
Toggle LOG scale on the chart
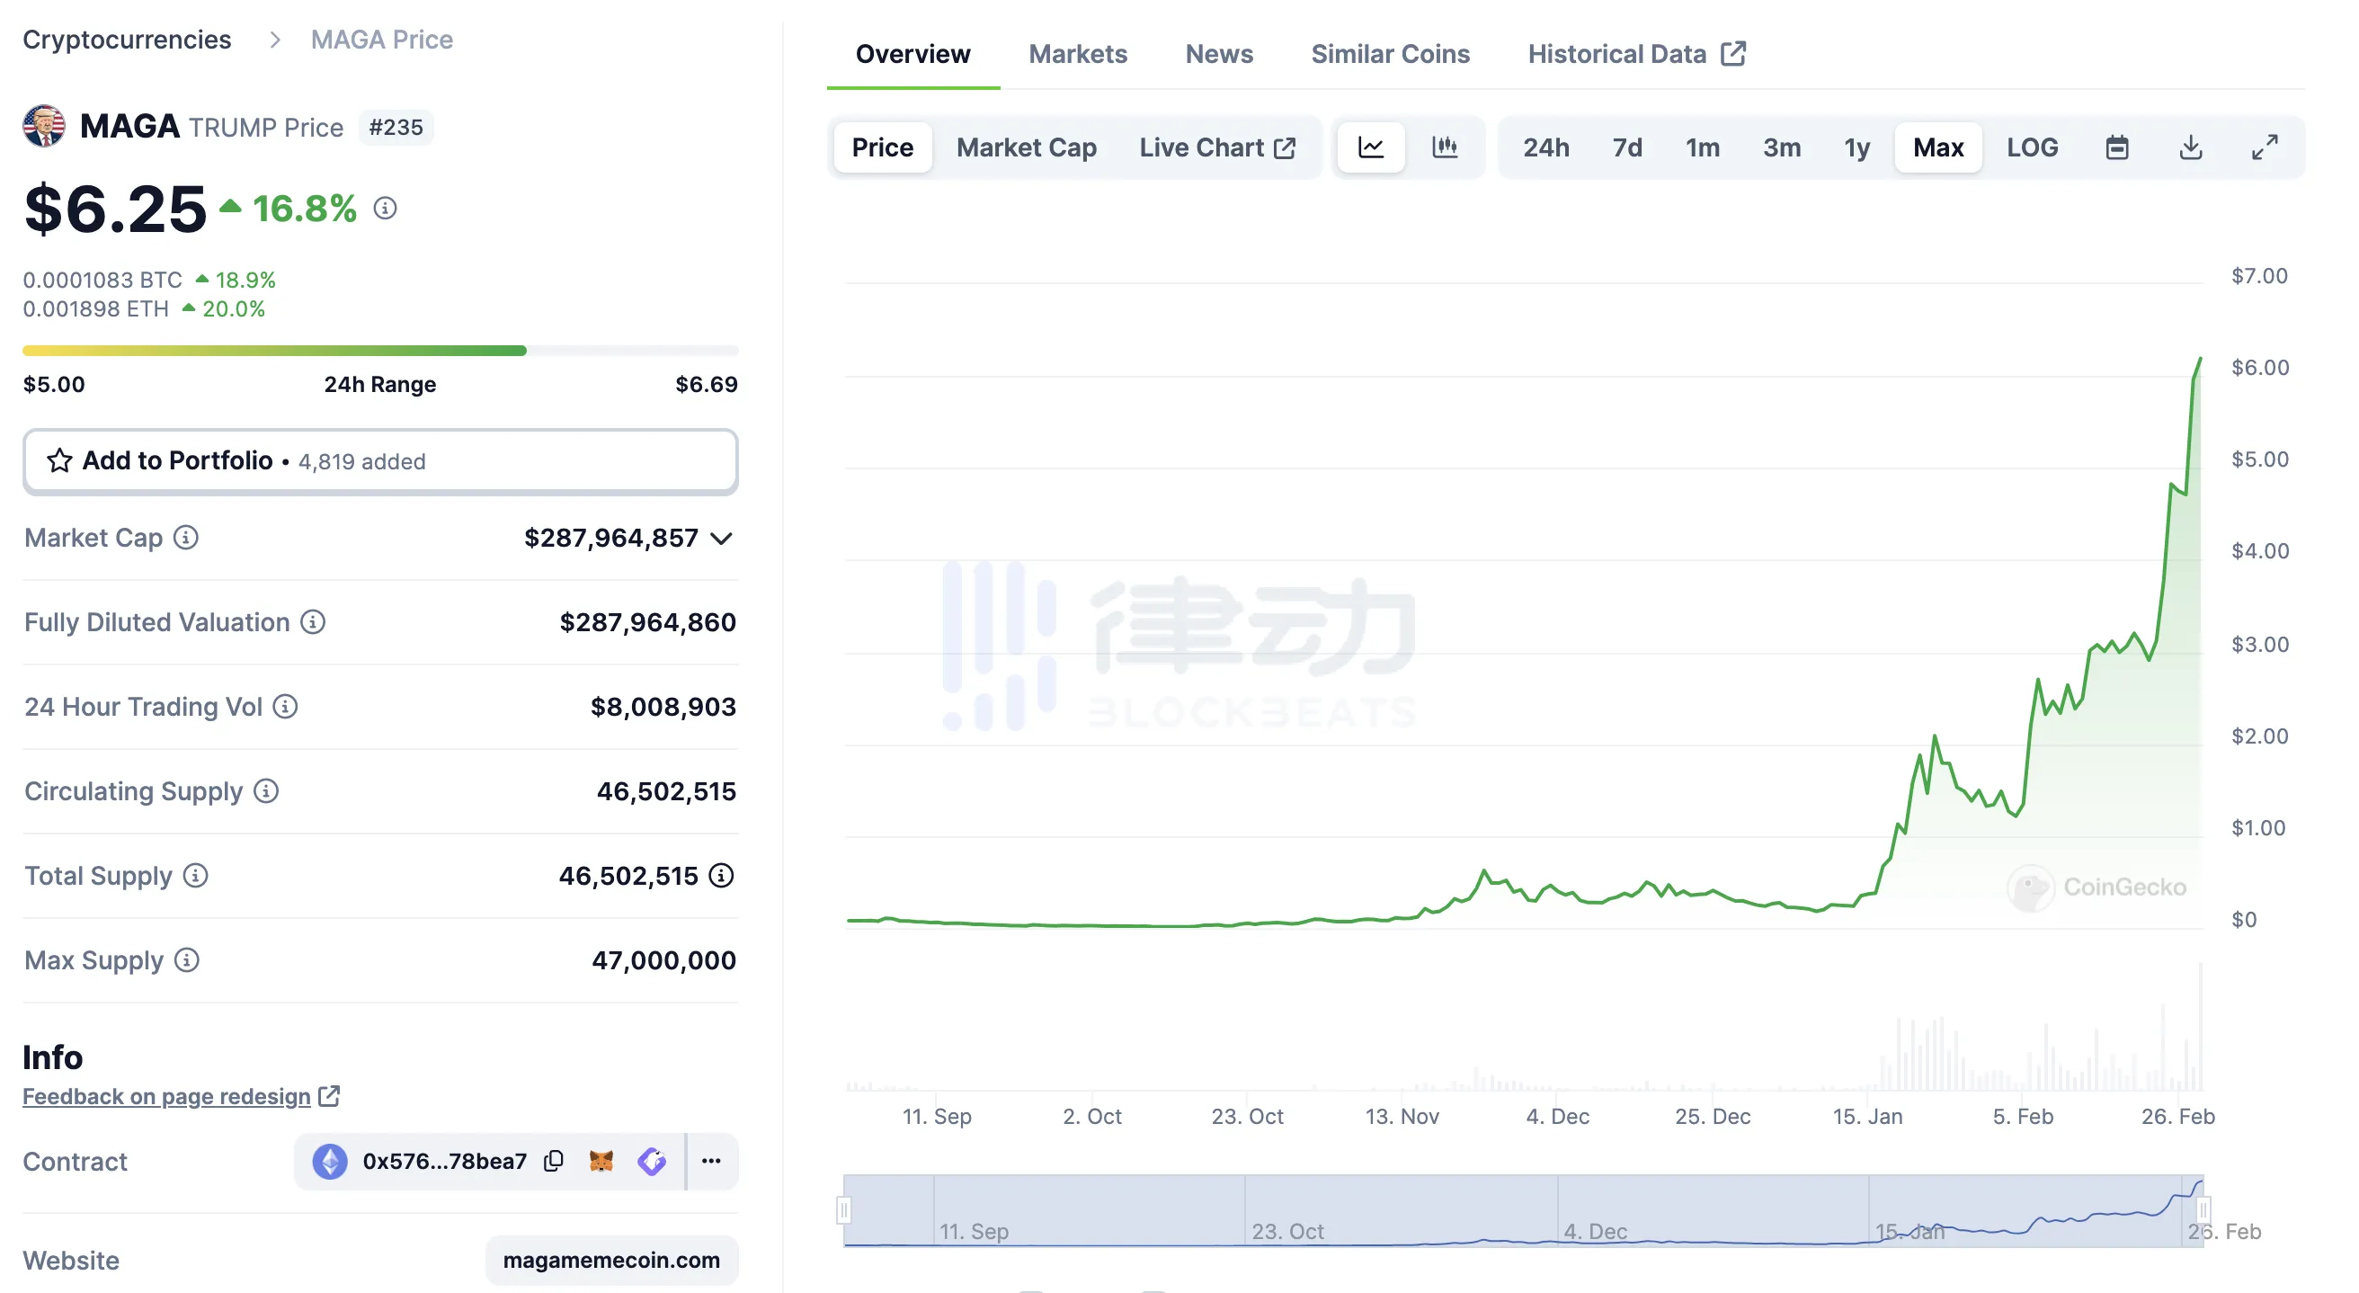coord(2033,145)
